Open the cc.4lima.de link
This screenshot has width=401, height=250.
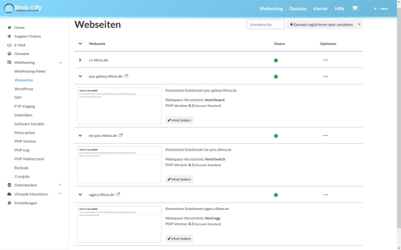pos(98,60)
